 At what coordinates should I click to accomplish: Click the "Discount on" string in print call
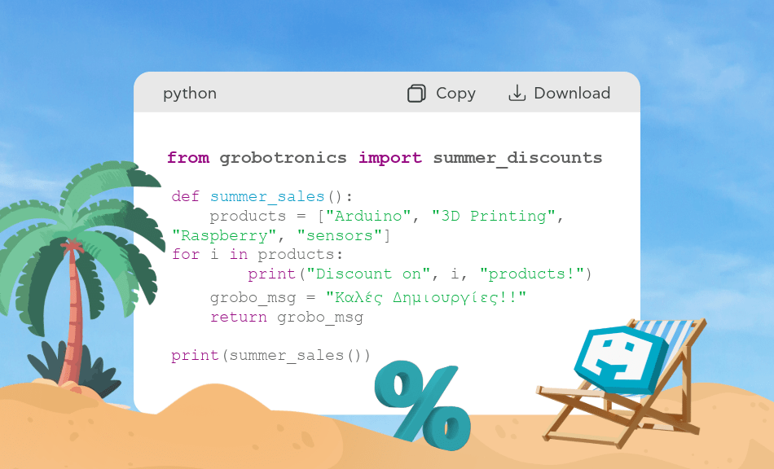coord(368,274)
